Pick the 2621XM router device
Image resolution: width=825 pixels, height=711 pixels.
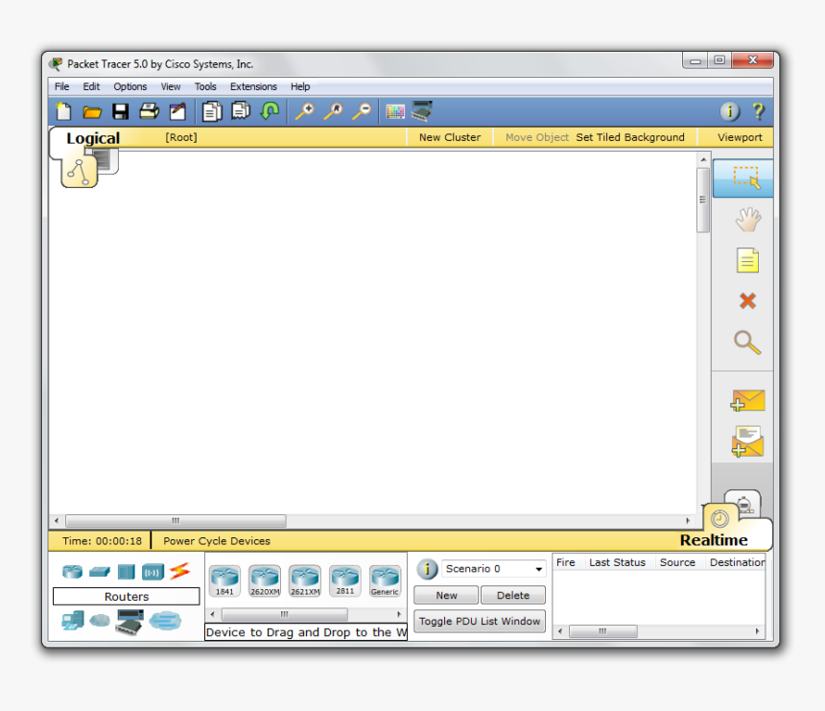(x=305, y=581)
